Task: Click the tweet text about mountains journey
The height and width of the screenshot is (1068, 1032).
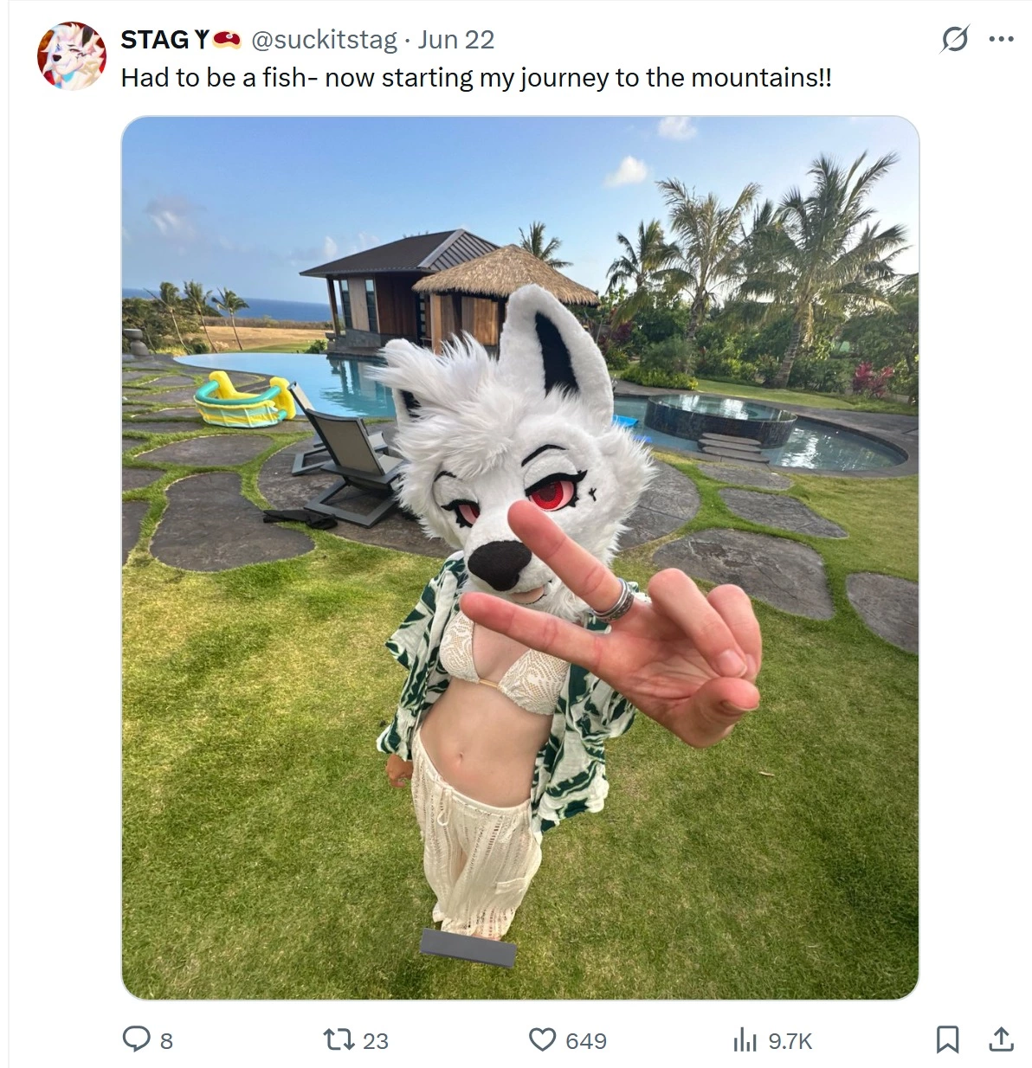Action: coord(476,78)
